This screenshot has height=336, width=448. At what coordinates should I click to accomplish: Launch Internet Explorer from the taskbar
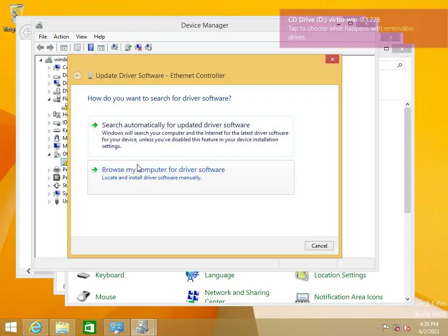tap(35, 327)
